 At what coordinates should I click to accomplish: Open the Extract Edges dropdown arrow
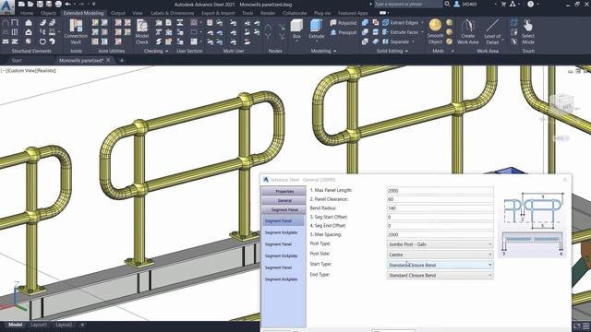(422, 22)
